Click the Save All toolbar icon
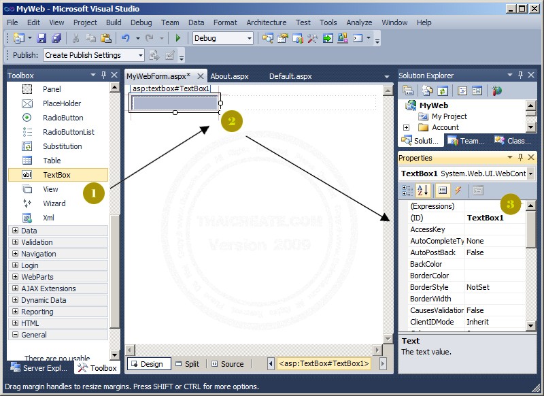The image size is (544, 396). [x=57, y=38]
